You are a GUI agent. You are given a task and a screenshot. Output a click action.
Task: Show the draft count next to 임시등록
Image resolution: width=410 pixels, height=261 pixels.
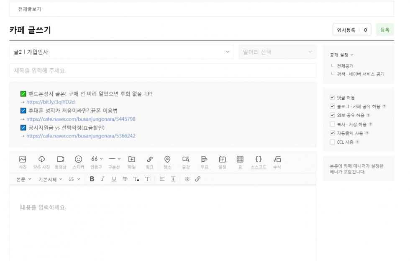pyautogui.click(x=365, y=30)
